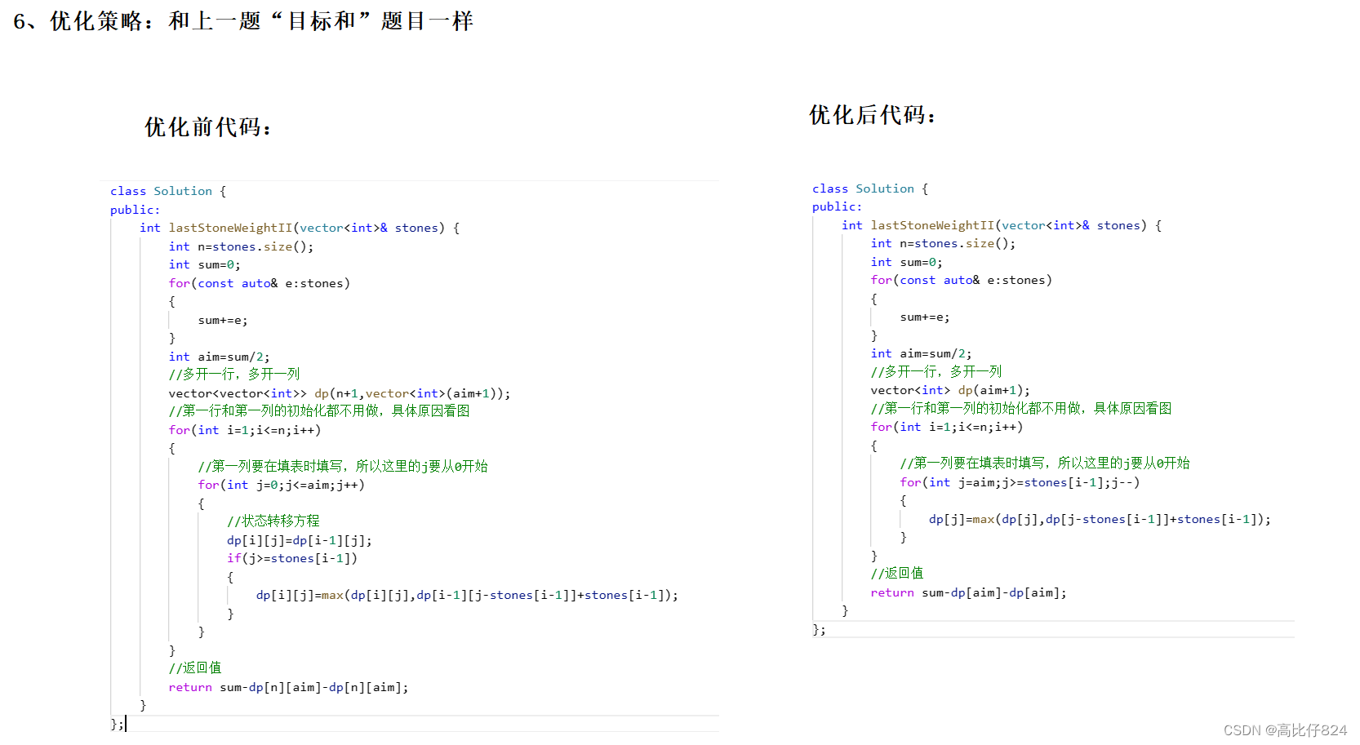
Task: Click 'public:' in left code
Action: [136, 210]
